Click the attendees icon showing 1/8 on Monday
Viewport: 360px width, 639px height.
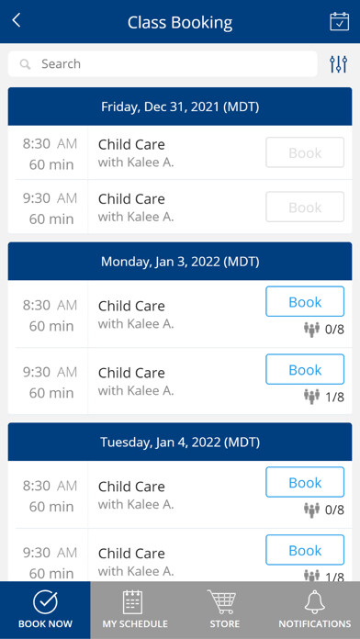pos(312,397)
